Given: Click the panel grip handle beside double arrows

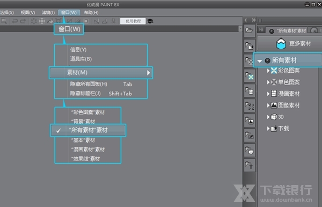Looking at the screenshot, I should click(260, 20).
